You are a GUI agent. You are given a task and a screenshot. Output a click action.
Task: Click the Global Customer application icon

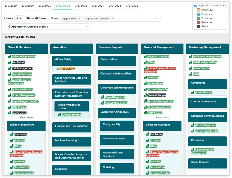(x=10, y=74)
